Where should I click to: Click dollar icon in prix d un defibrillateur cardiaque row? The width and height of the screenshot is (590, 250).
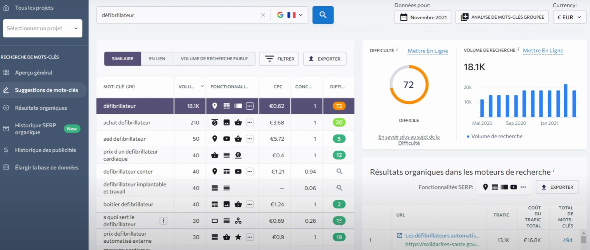(x=238, y=155)
